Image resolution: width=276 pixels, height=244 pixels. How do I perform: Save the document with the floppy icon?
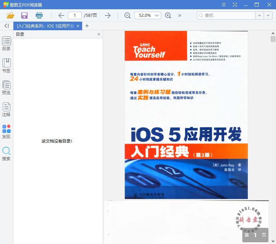click(24, 15)
